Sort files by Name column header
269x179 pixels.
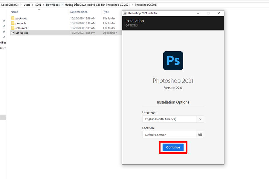pyautogui.click(x=14, y=12)
